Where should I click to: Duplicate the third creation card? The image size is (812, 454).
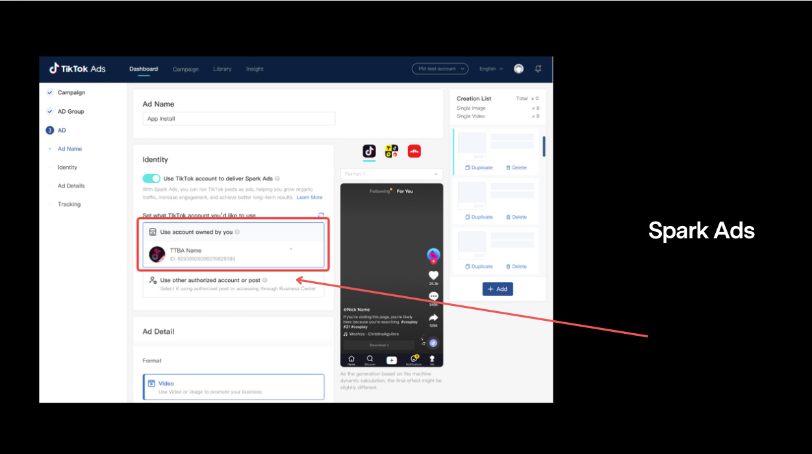coord(479,266)
